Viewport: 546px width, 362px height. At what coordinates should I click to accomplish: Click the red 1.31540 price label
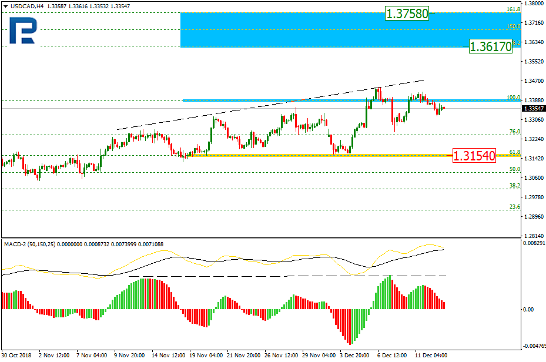point(474,156)
